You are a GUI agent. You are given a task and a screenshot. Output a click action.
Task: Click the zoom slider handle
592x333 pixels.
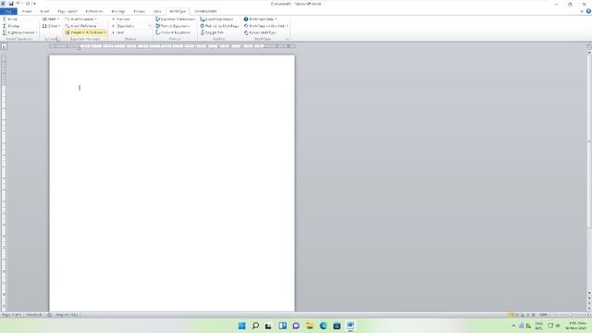[571, 314]
